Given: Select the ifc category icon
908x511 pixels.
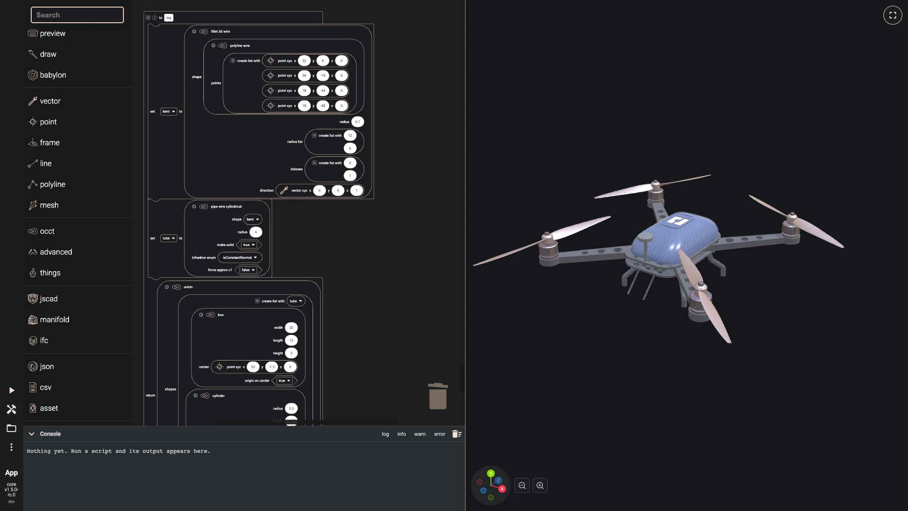Looking at the screenshot, I should click(x=33, y=340).
